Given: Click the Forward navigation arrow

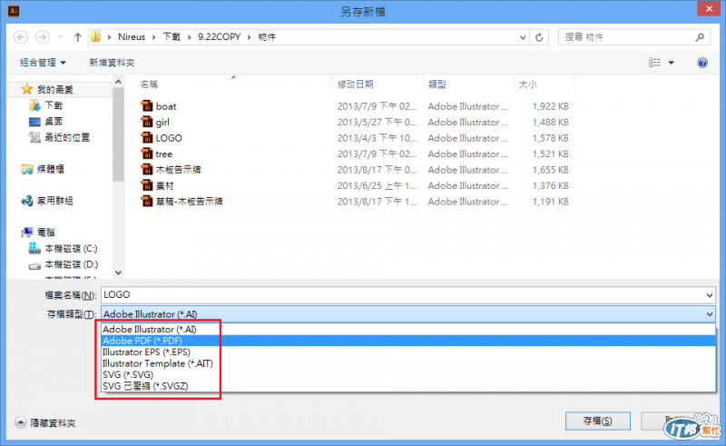Looking at the screenshot, I should 43,37.
